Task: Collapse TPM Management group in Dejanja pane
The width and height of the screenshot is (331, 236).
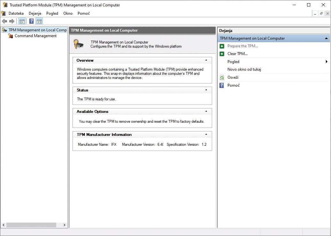Action: point(326,38)
